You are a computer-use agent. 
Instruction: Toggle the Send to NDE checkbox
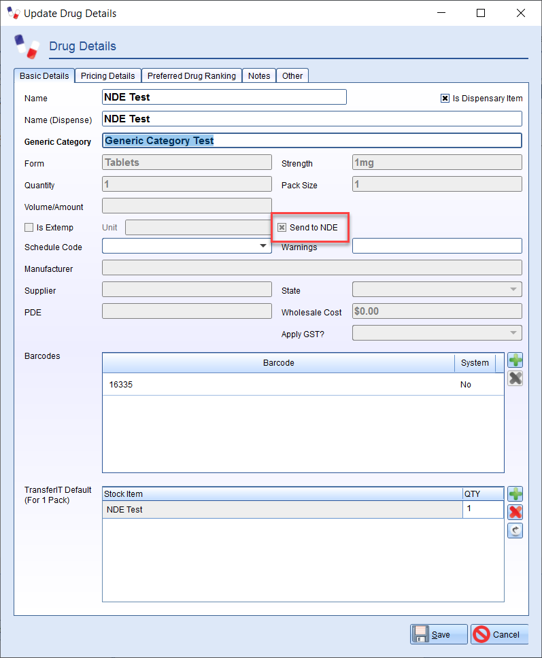282,228
